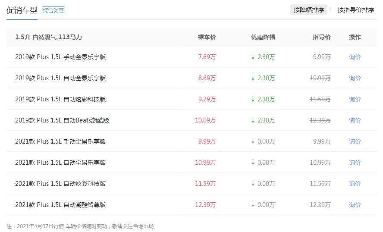Click the 综合优惠 tag
The height and width of the screenshot is (232, 383).
[x=53, y=10]
